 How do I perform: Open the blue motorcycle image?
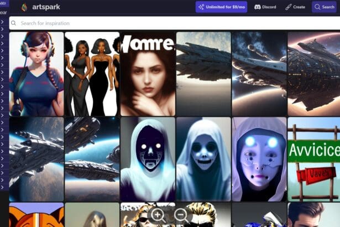[259, 215]
